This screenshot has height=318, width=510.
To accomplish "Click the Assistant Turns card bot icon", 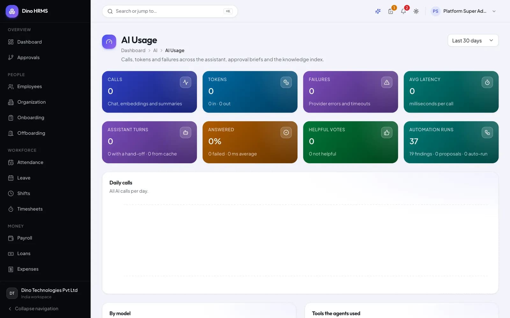I will click(186, 133).
